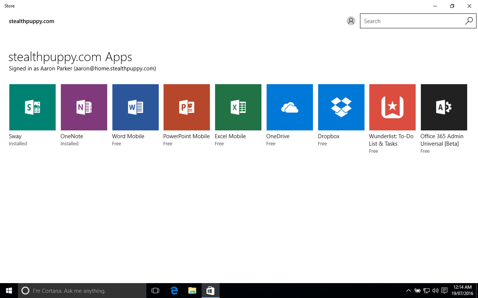Open the Action Center notifications icon
This screenshot has height=298, width=478.
pyautogui.click(x=444, y=291)
